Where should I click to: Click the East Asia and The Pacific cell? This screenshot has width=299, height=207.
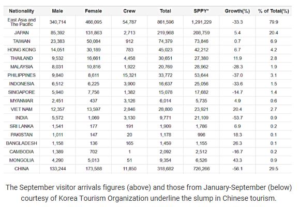[x=22, y=22]
